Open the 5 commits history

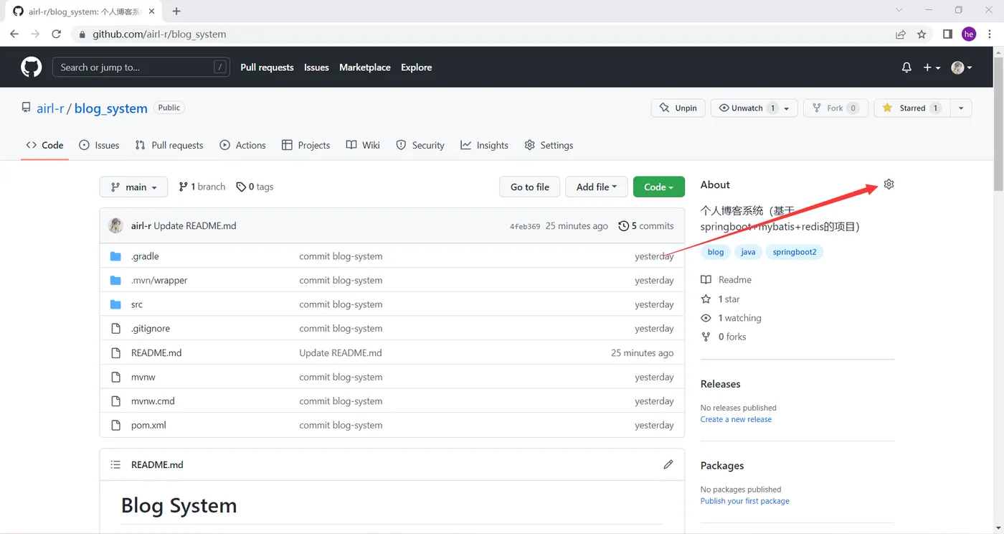[x=646, y=225]
